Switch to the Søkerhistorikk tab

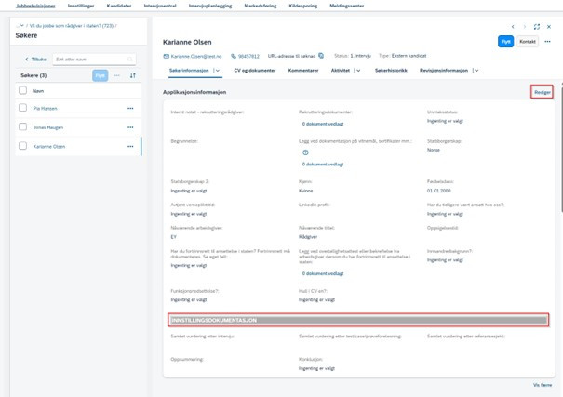(391, 71)
